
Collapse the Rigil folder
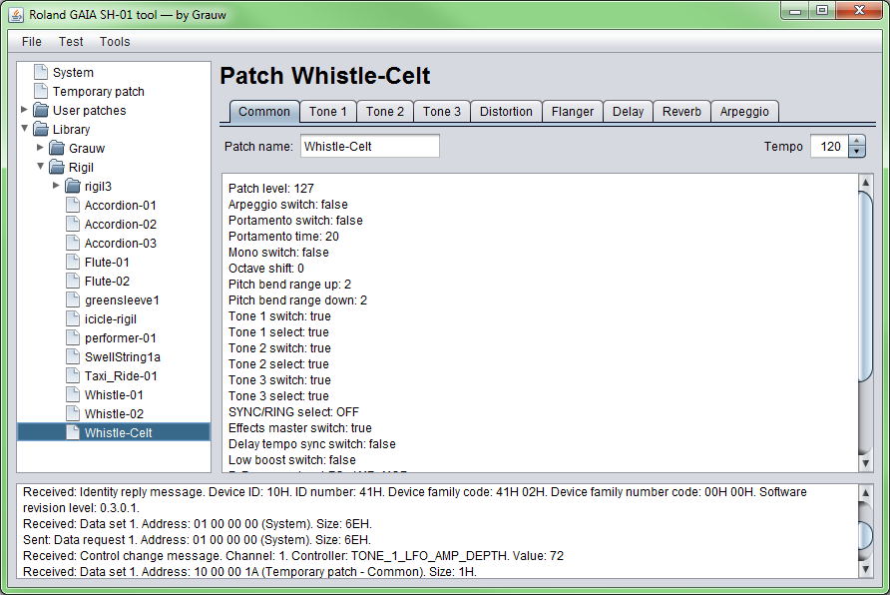point(40,167)
